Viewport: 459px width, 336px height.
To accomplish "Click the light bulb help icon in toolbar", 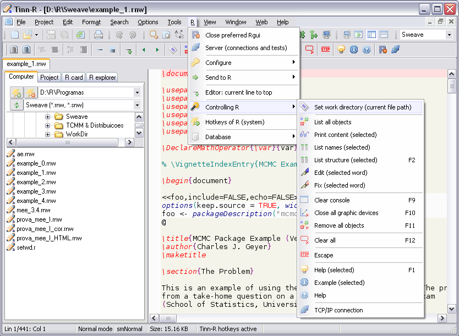I will pos(341,49).
